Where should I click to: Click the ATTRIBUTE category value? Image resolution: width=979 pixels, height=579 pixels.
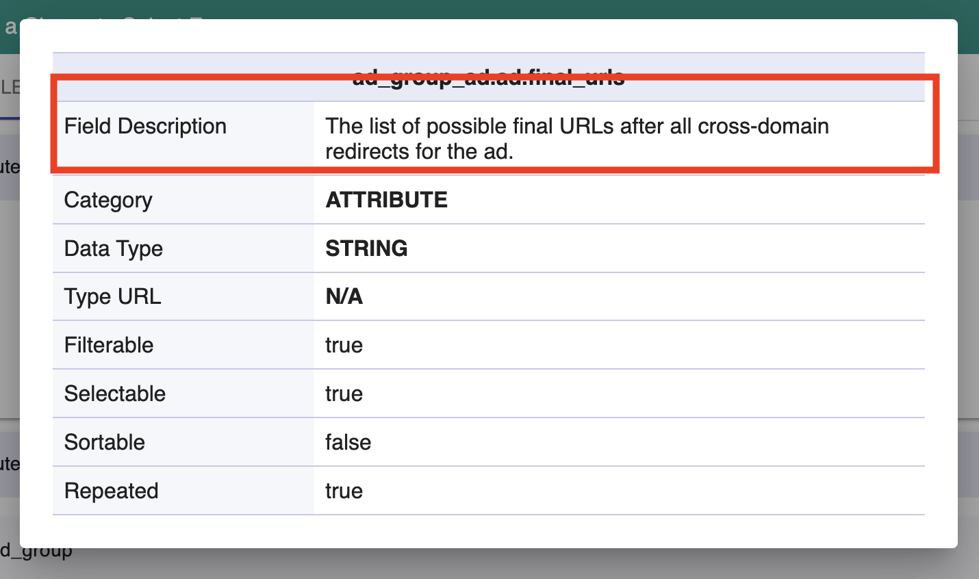click(386, 200)
